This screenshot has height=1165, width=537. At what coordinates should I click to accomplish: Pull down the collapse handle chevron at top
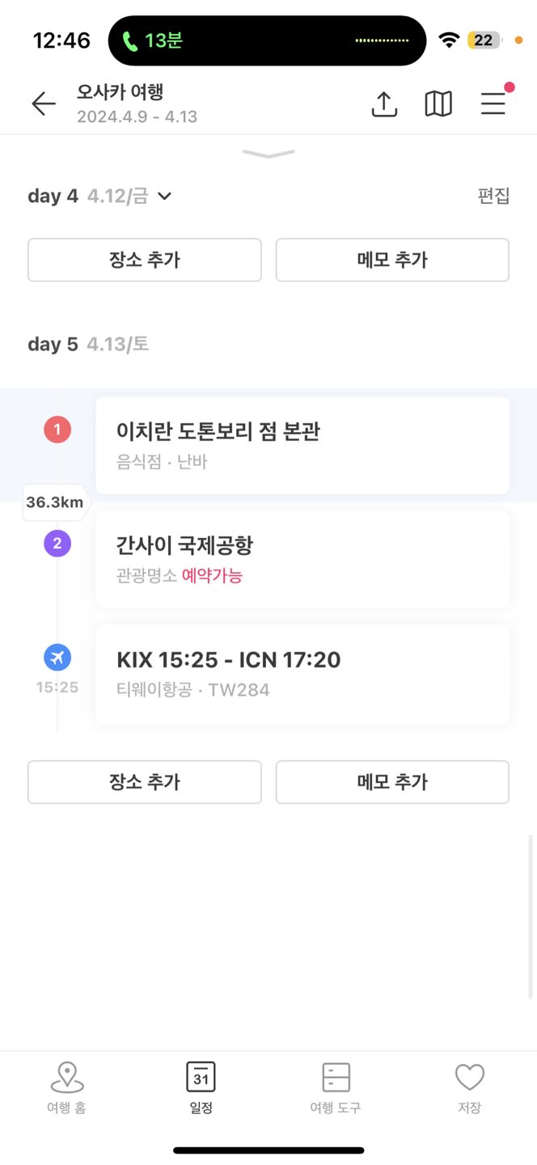[268, 153]
